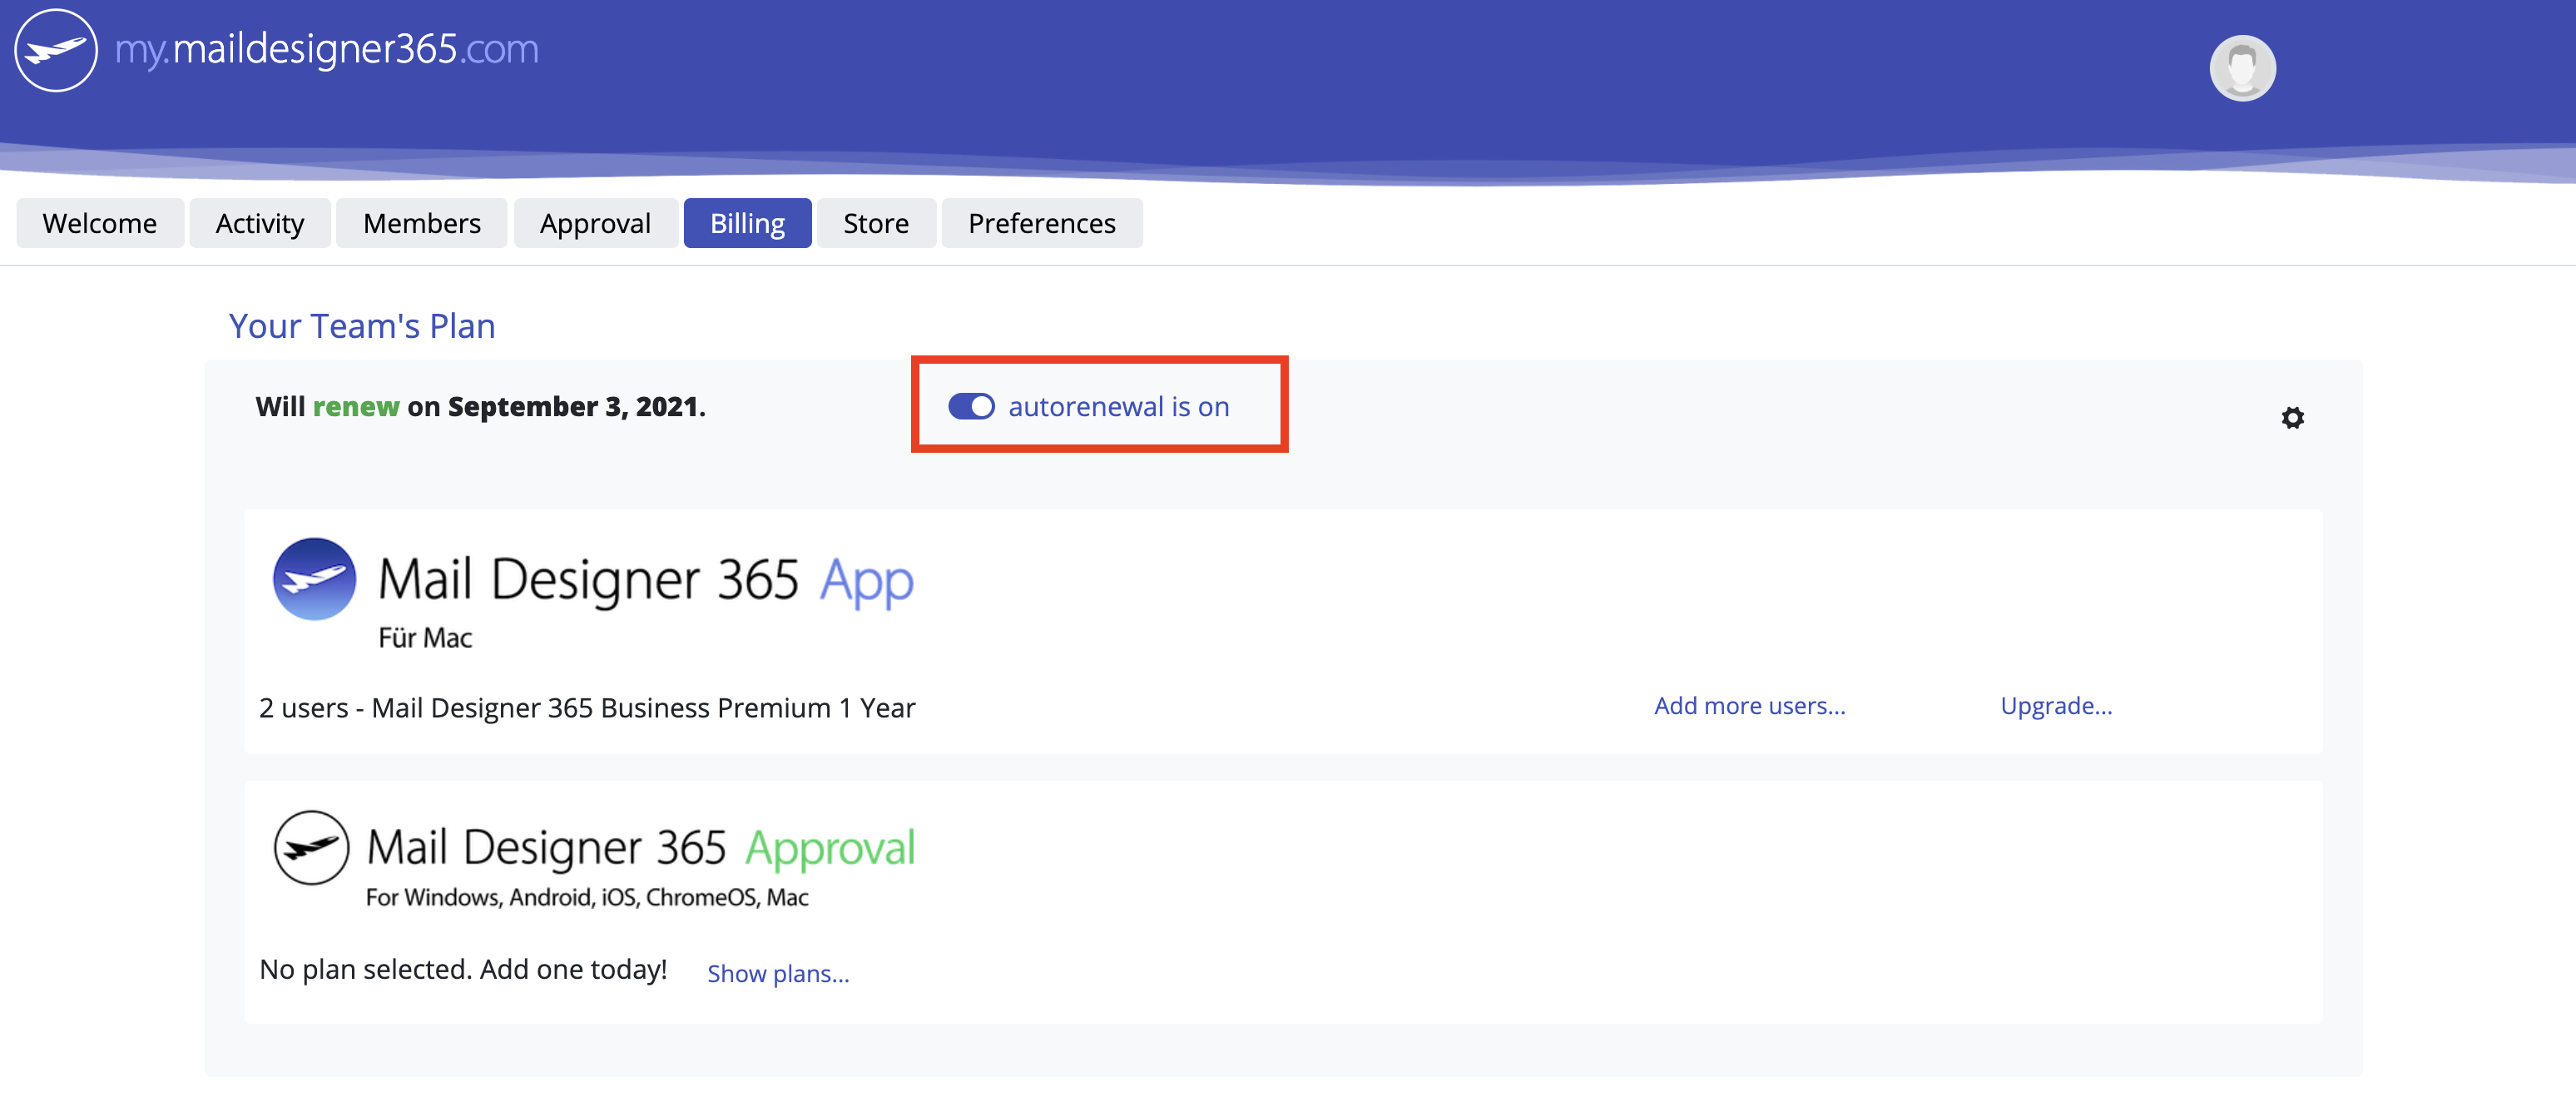Select the Approval tab
The height and width of the screenshot is (1117, 2576).
pyautogui.click(x=595, y=223)
